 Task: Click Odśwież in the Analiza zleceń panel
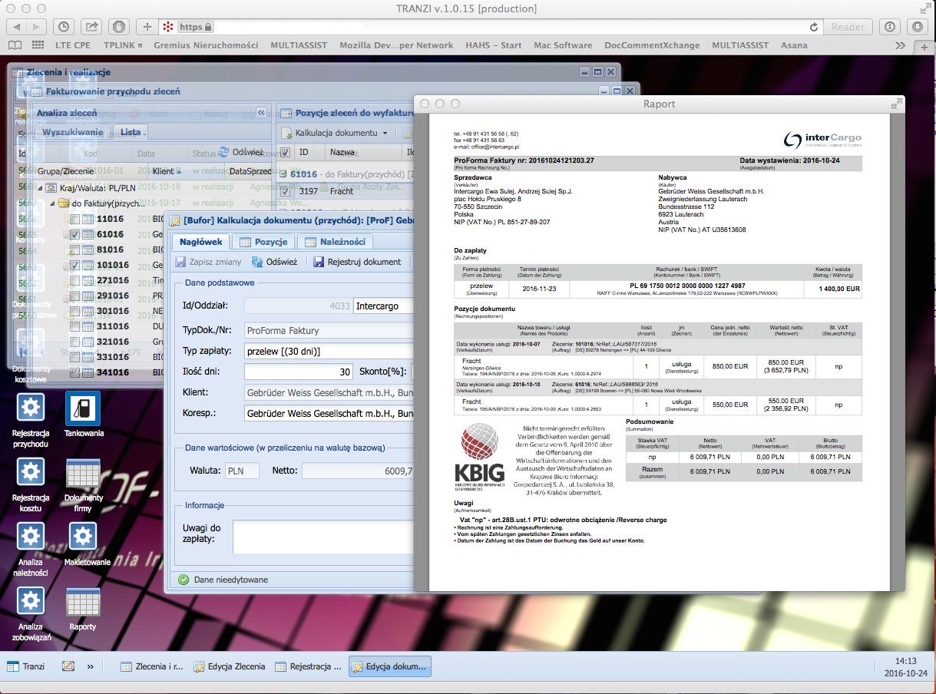click(240, 152)
